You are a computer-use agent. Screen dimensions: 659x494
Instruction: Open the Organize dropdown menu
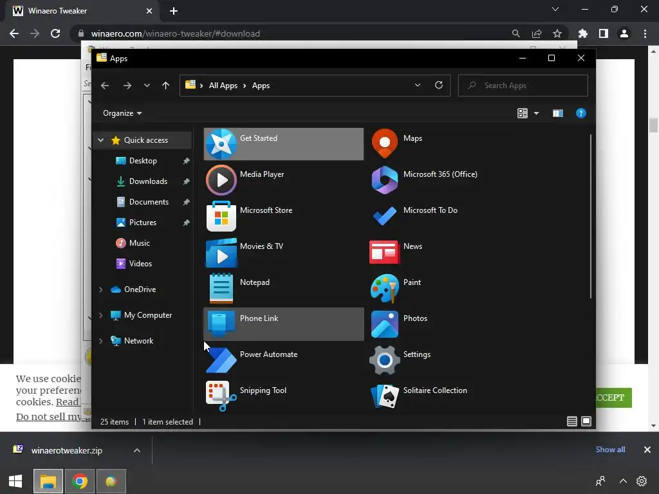[122, 113]
